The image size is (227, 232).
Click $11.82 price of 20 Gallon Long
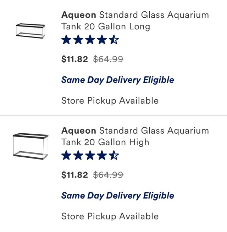[74, 59]
